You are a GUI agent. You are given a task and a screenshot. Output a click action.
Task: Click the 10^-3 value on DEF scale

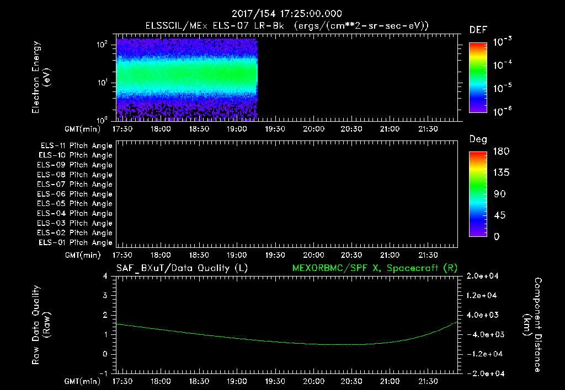[502, 42]
